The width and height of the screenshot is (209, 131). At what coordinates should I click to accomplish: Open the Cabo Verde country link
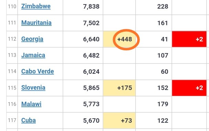[38, 71]
